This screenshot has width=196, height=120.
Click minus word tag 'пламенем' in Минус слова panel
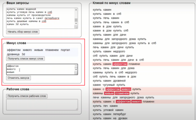pyautogui.click(x=52, y=50)
